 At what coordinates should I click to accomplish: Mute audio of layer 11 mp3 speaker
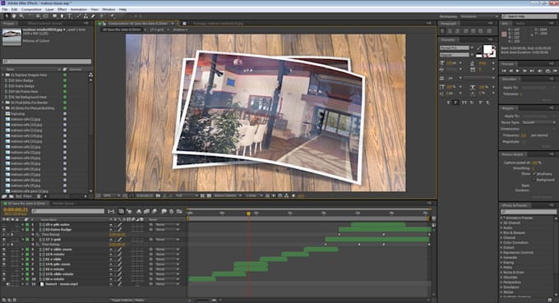click(x=8, y=284)
